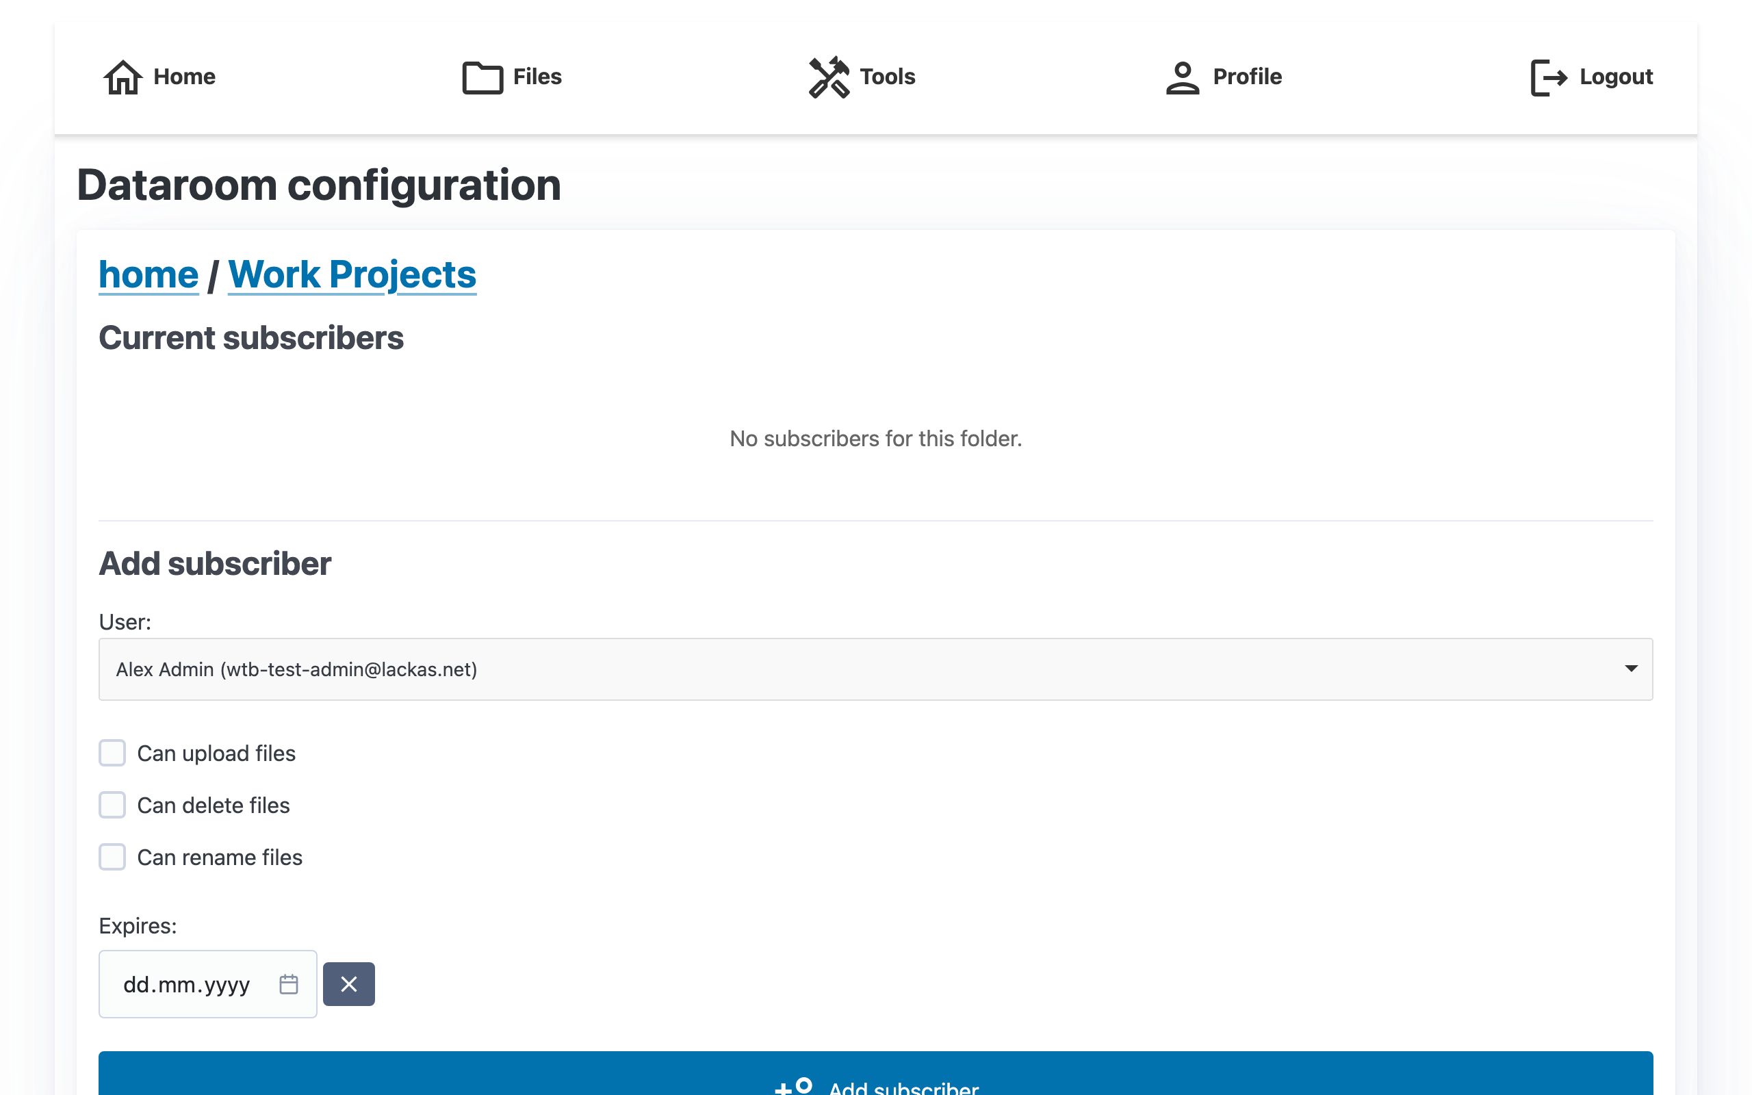The image size is (1752, 1095).
Task: Click the Tools hammer-and-wrench icon
Action: 828,77
